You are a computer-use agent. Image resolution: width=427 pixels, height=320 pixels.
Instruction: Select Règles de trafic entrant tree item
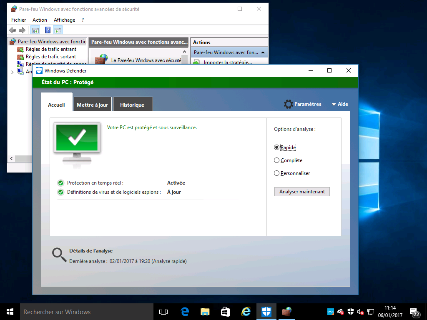coord(51,49)
